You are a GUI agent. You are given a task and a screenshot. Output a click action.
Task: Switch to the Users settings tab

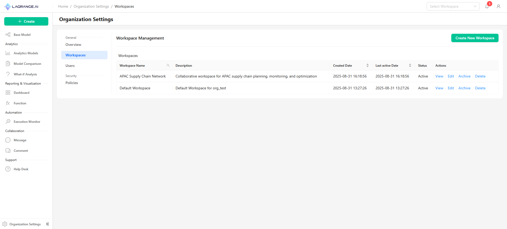[70, 66]
